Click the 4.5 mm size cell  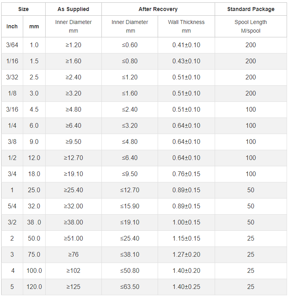coord(34,110)
